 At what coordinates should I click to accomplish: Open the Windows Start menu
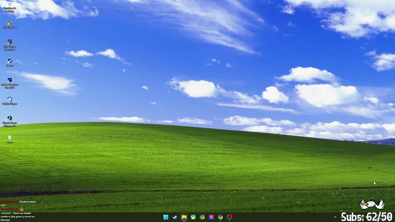pyautogui.click(x=166, y=217)
